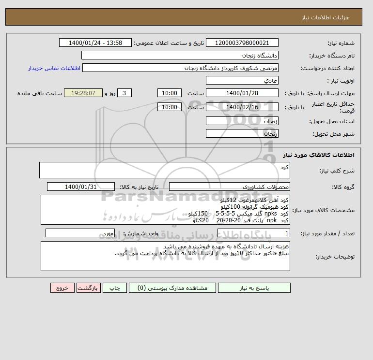Viewport: 373px width, 360px height.
Task: Click the delivery province field زنجان
Action: click(242, 121)
